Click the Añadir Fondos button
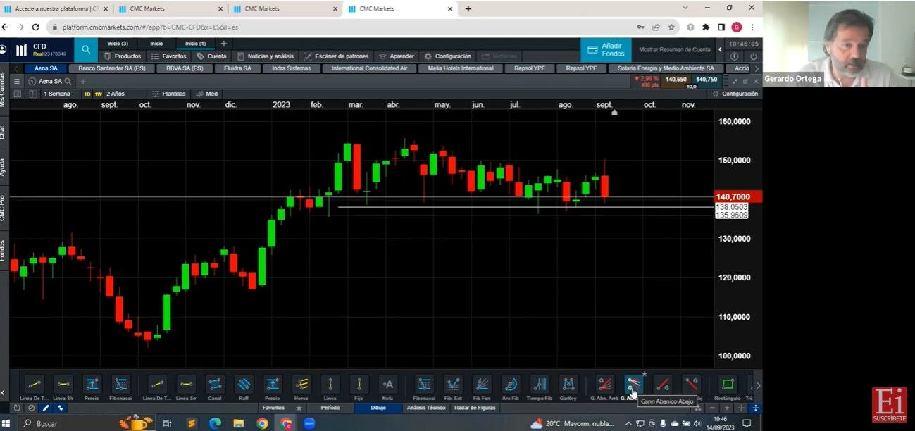The height and width of the screenshot is (431, 915). [x=606, y=50]
